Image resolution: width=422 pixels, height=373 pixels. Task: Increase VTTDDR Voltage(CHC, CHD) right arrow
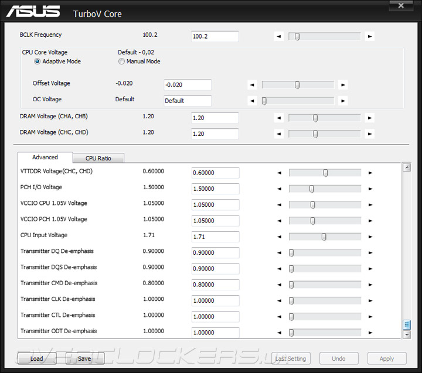tap(370, 173)
